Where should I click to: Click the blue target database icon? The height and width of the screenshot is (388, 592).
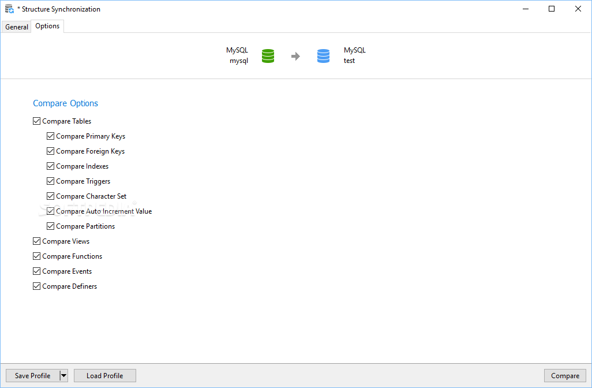click(323, 56)
